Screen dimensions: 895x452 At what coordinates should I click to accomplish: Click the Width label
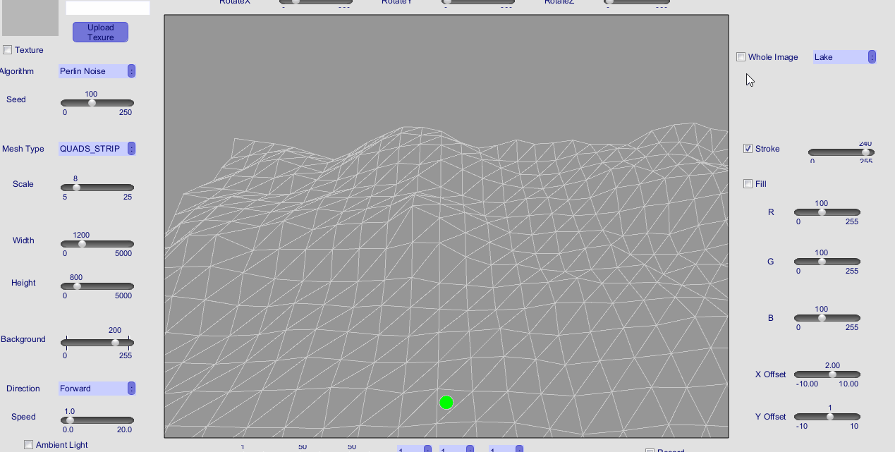(23, 240)
